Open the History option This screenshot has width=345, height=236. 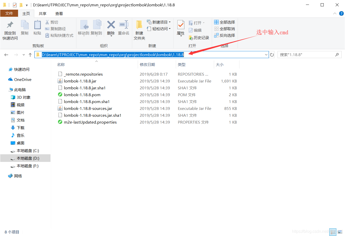click(x=199, y=38)
